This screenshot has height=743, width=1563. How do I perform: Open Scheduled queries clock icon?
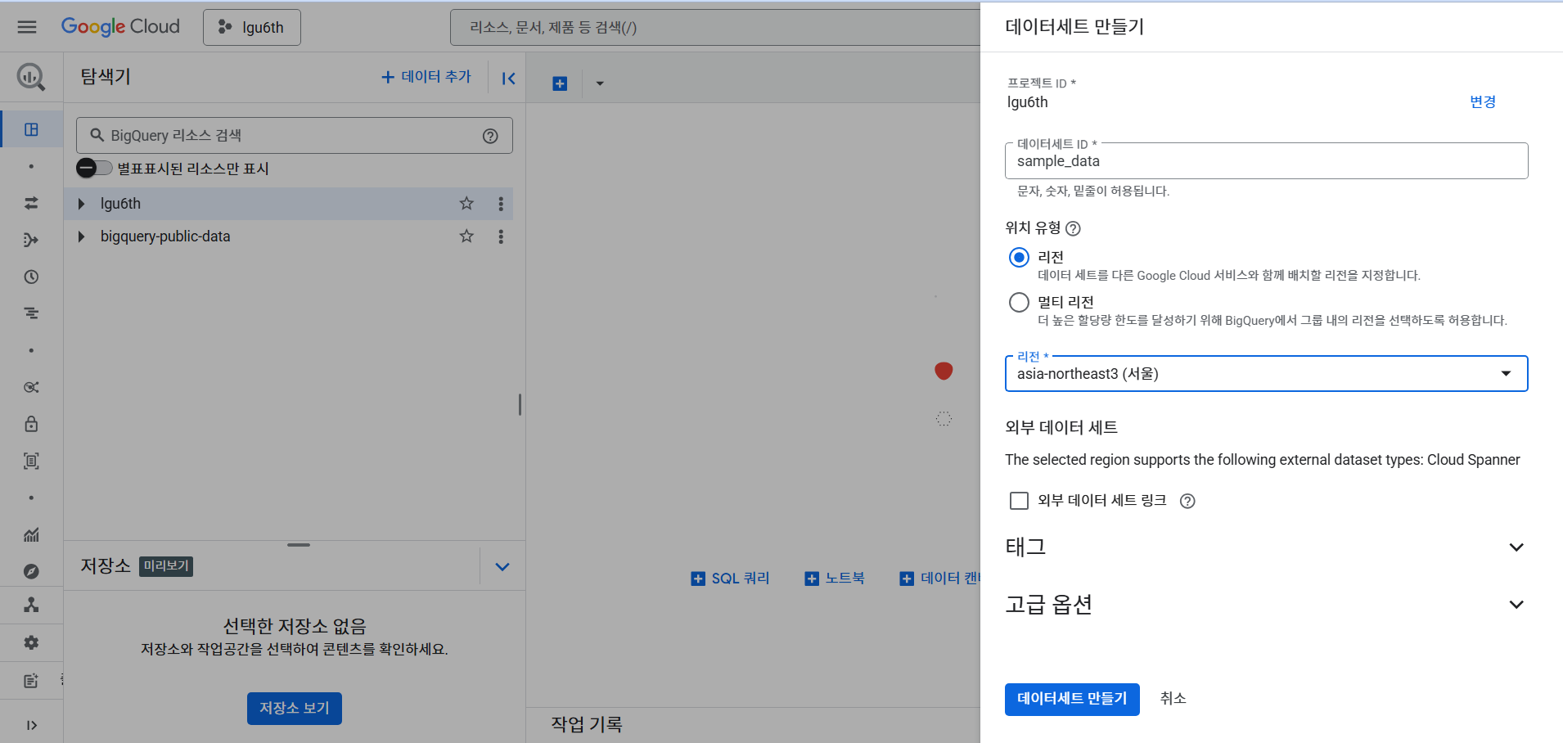[x=31, y=277]
